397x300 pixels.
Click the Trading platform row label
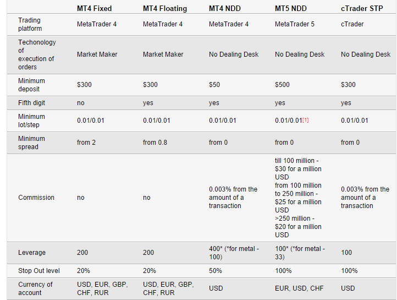pos(29,24)
